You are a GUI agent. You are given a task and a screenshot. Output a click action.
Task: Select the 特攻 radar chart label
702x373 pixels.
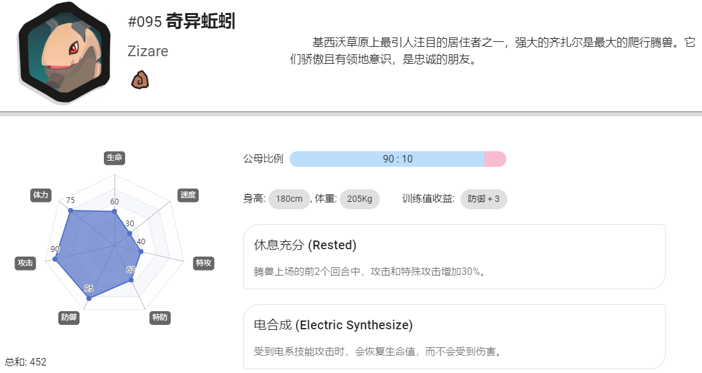pyautogui.click(x=203, y=263)
